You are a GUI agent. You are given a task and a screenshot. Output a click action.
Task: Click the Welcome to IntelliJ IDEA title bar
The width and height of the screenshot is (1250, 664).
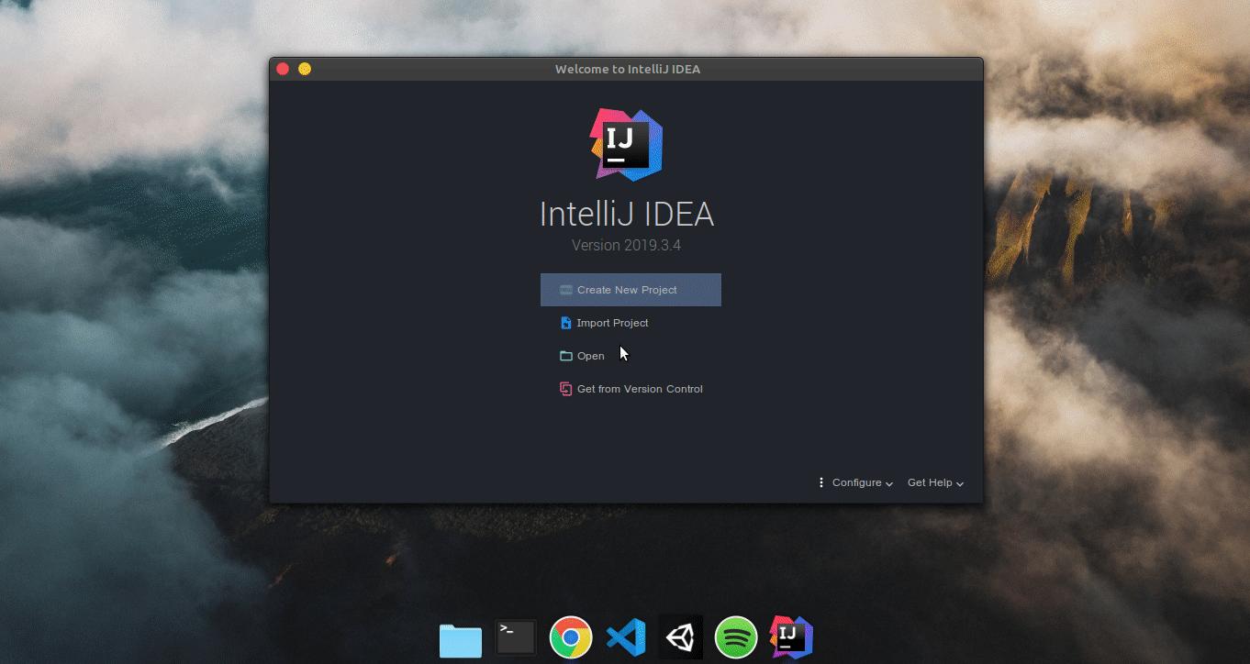pyautogui.click(x=627, y=69)
